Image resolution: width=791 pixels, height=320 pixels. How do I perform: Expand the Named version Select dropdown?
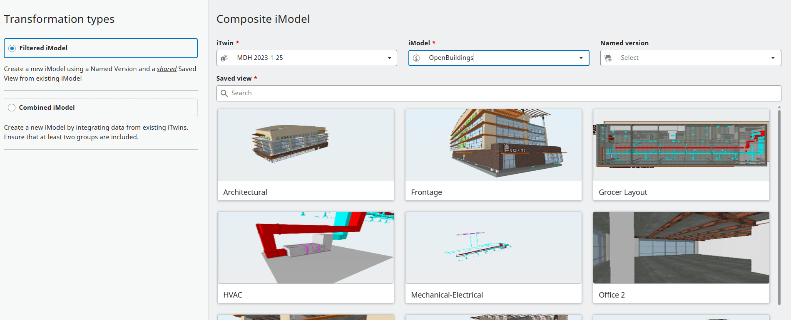[773, 58]
